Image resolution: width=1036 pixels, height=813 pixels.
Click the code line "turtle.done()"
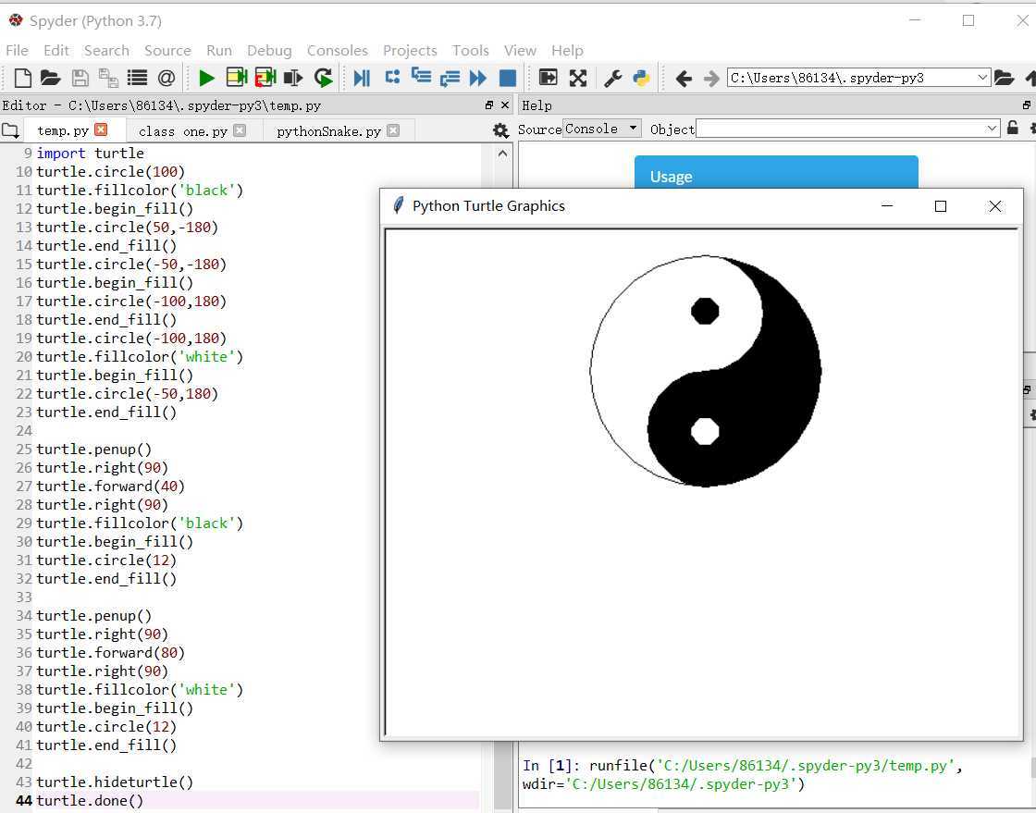coord(90,800)
